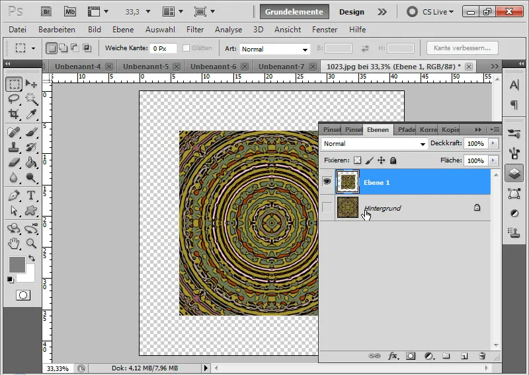529x375 pixels.
Task: Select the Magic Wand tool
Action: pyautogui.click(x=31, y=99)
